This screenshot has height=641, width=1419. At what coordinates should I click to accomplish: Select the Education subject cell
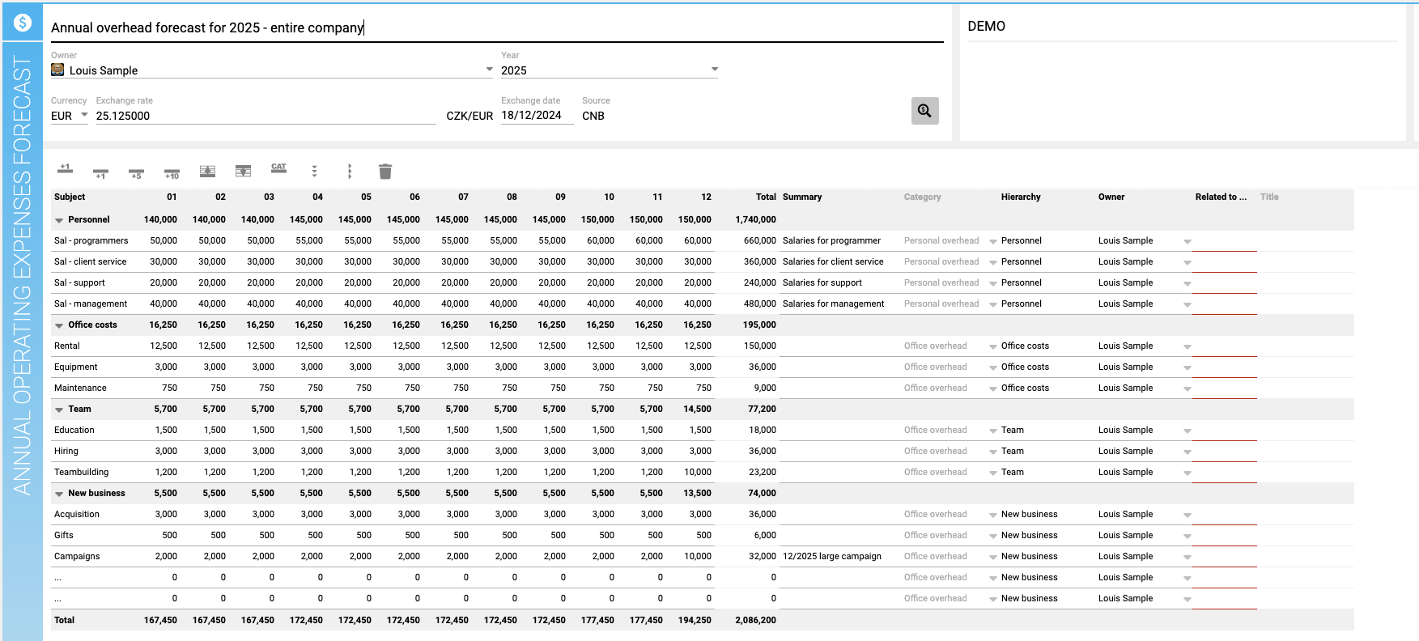[74, 430]
